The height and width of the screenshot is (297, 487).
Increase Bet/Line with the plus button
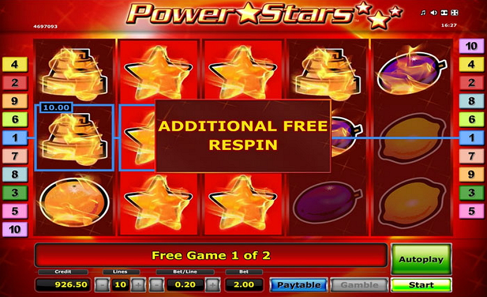[x=213, y=285]
